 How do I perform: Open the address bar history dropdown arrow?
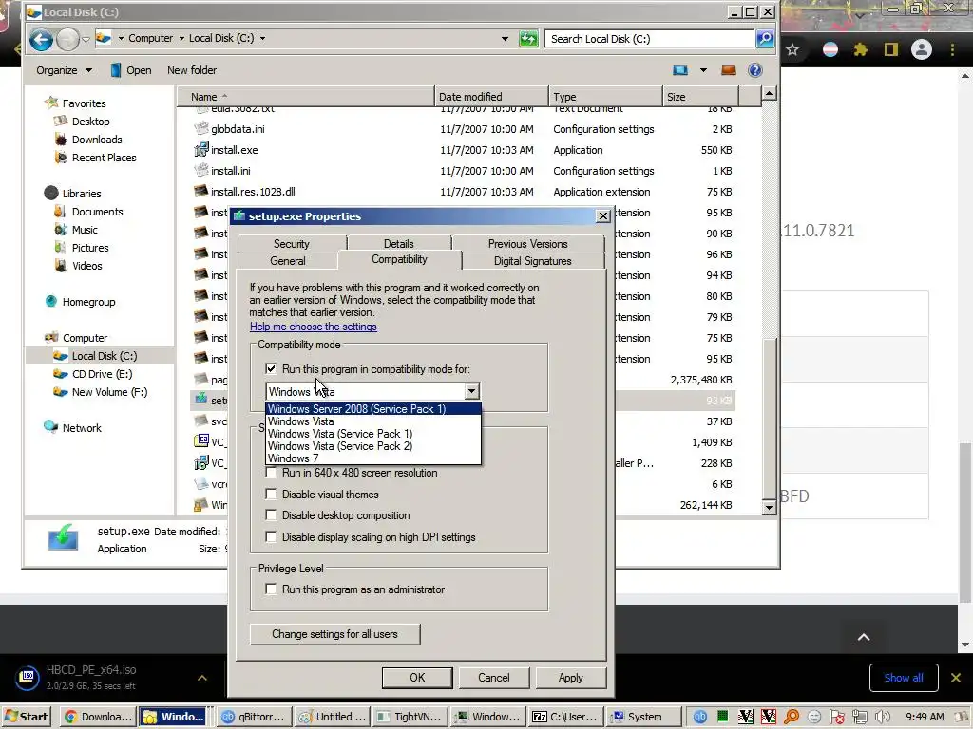[x=505, y=38]
